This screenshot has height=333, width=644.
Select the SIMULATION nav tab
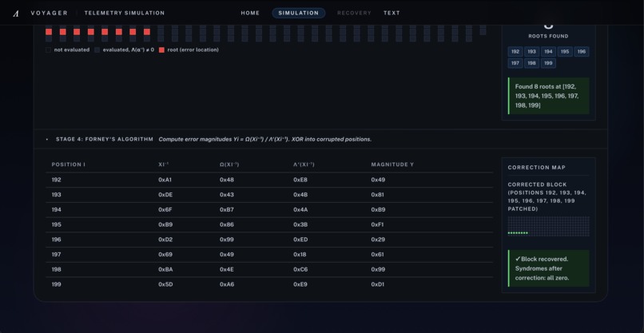[x=299, y=13]
